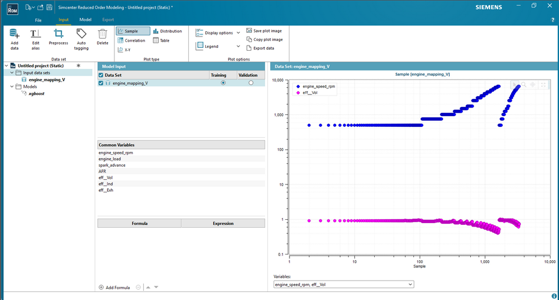Select the X-Y plot type
The height and width of the screenshot is (300, 559).
pyautogui.click(x=124, y=50)
